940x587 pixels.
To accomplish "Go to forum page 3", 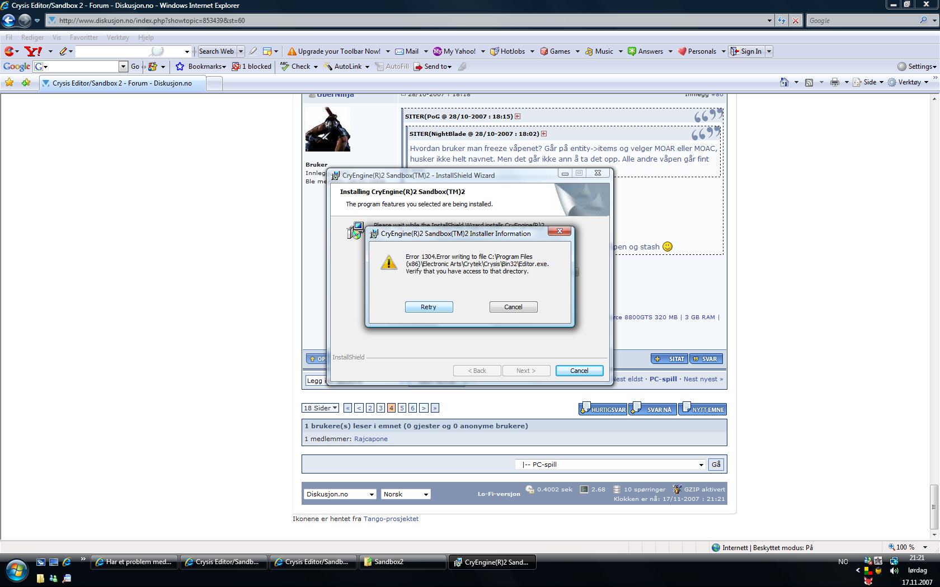I will (x=380, y=408).
